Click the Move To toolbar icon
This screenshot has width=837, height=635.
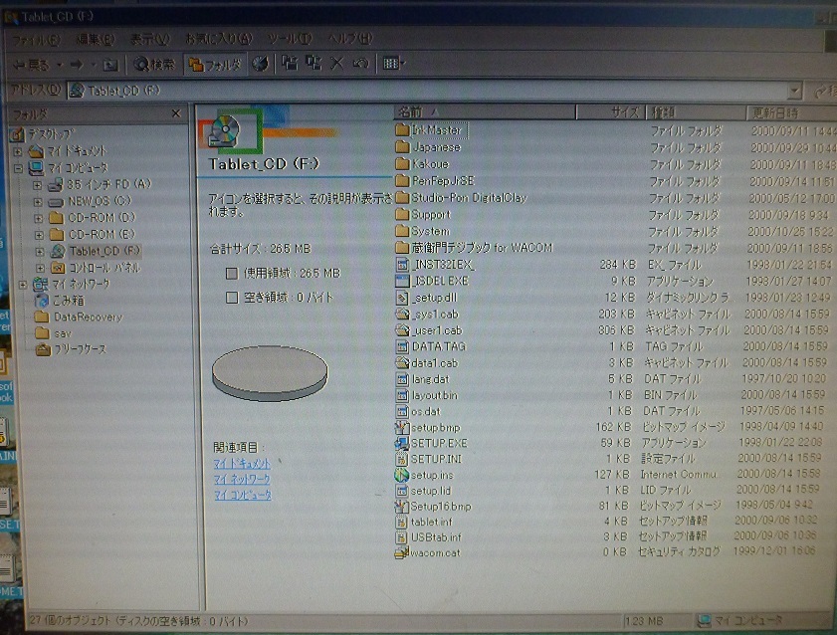pyautogui.click(x=290, y=64)
